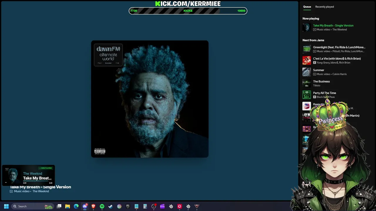Click the Take My Breath thumbnail under Now playing
Viewport: 376px width, 211px height.
307,27
